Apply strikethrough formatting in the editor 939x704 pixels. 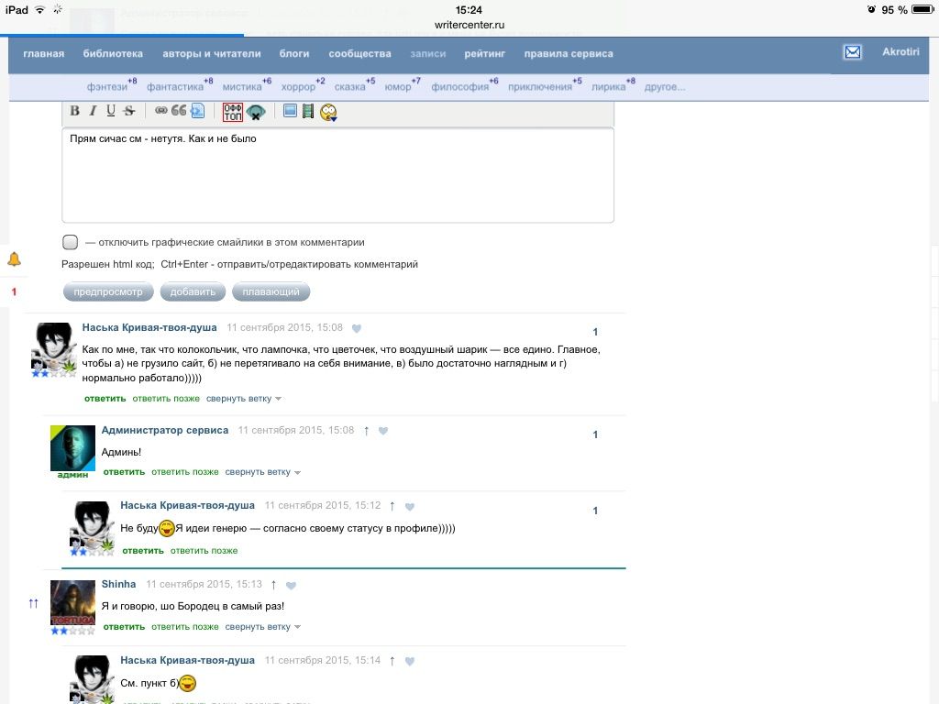128,111
